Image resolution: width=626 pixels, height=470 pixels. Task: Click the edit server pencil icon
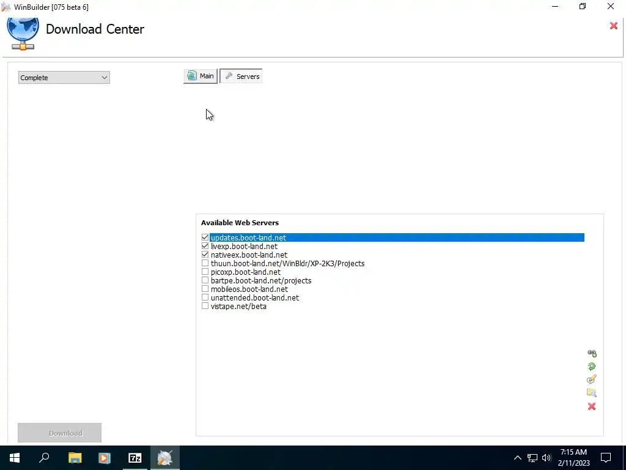pos(592,379)
